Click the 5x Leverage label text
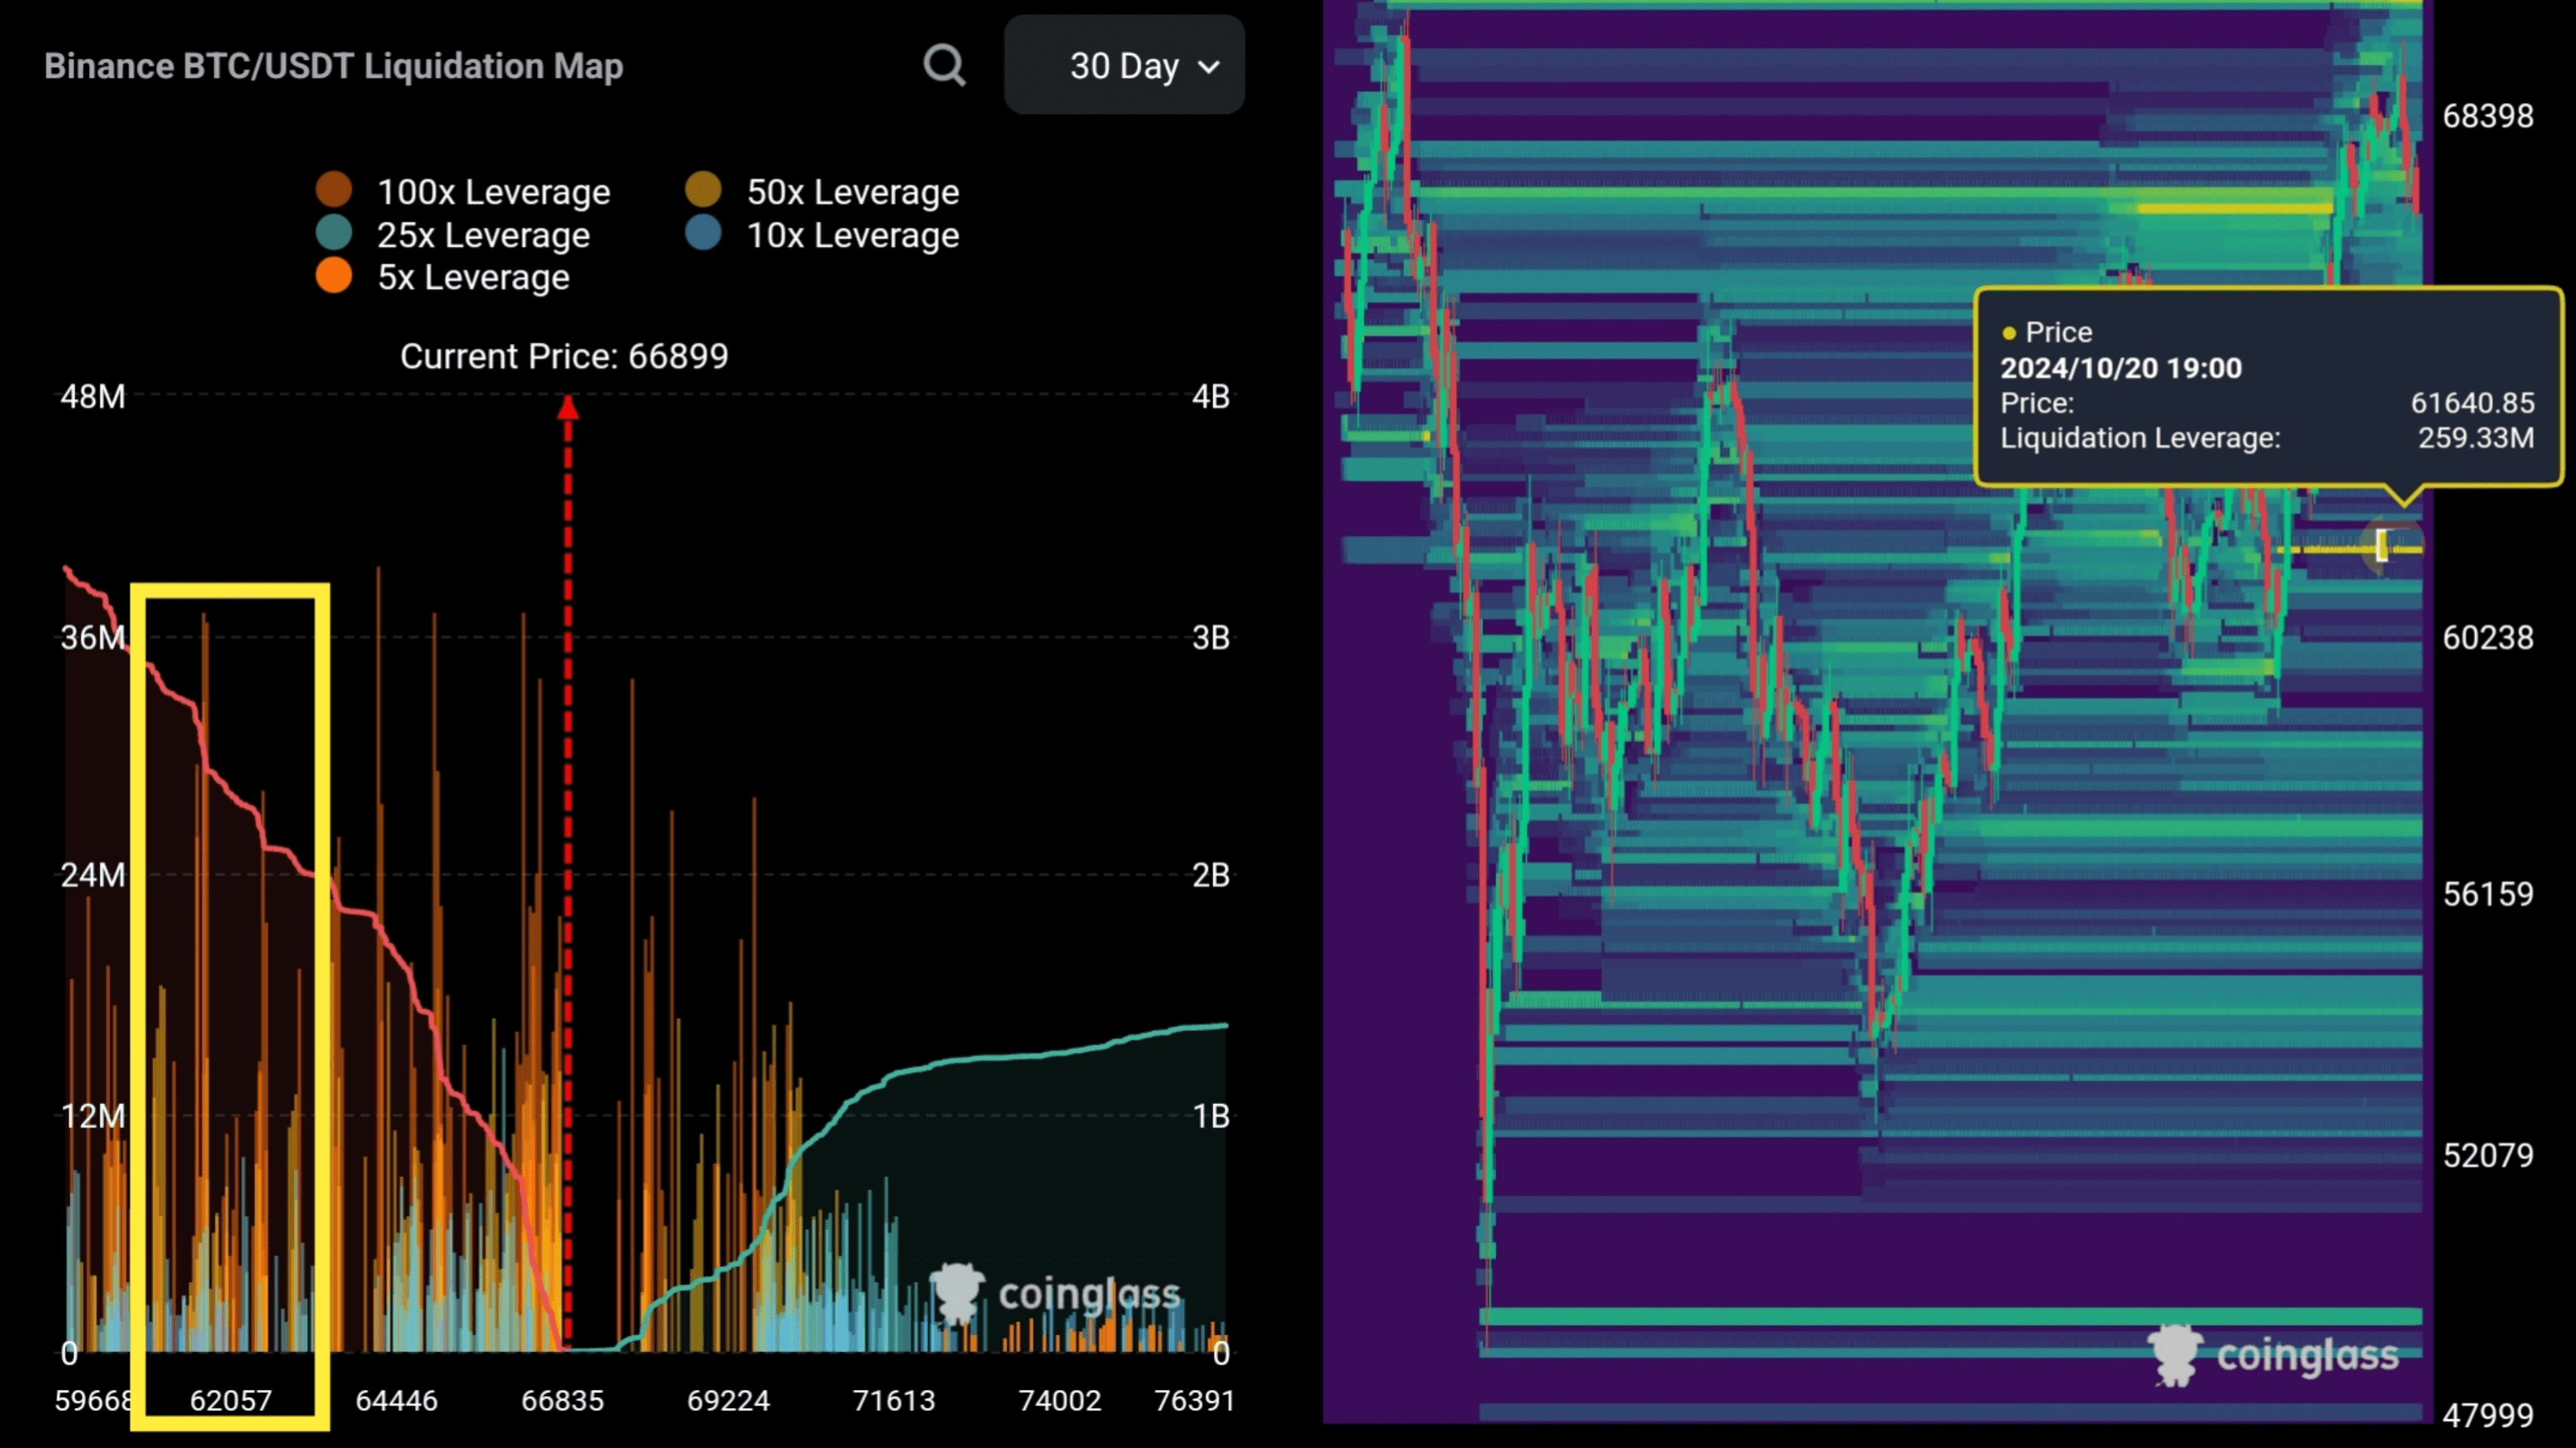The image size is (2576, 1448). (x=473, y=277)
